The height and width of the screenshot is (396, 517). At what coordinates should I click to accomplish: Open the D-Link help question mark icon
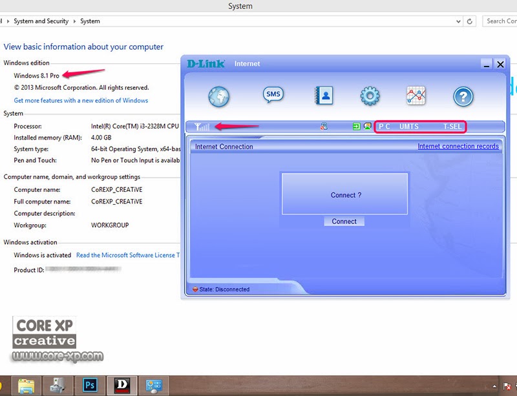pos(463,97)
